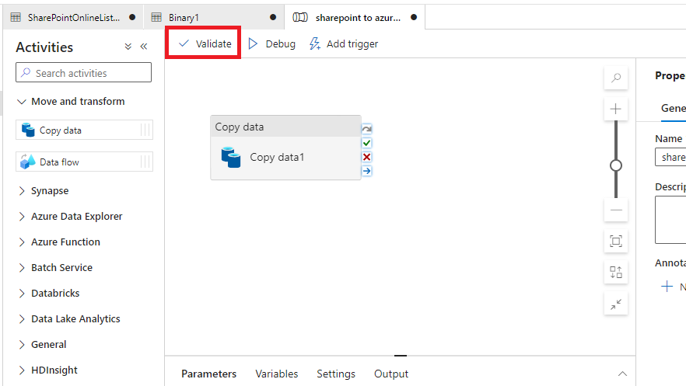Expand Synapse activity group
The width and height of the screenshot is (686, 386).
pos(43,191)
